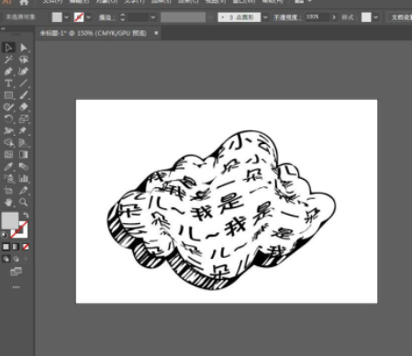Select the Pen tool
412x356 pixels.
click(8, 72)
